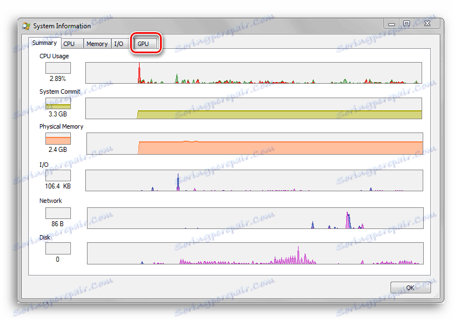This screenshot has width=462, height=321.
Task: Click the 106.4 KB I/O value
Action: pos(58,186)
